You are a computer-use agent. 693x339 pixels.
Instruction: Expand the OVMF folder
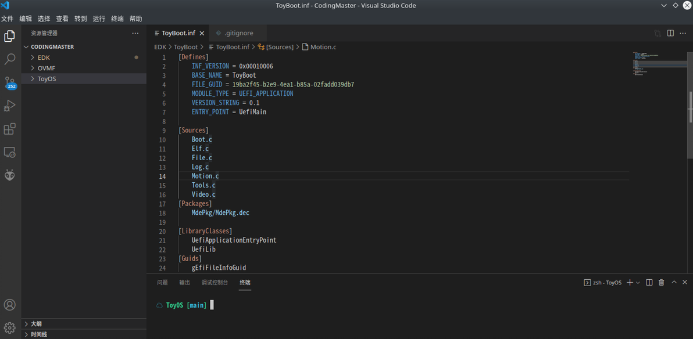(46, 68)
